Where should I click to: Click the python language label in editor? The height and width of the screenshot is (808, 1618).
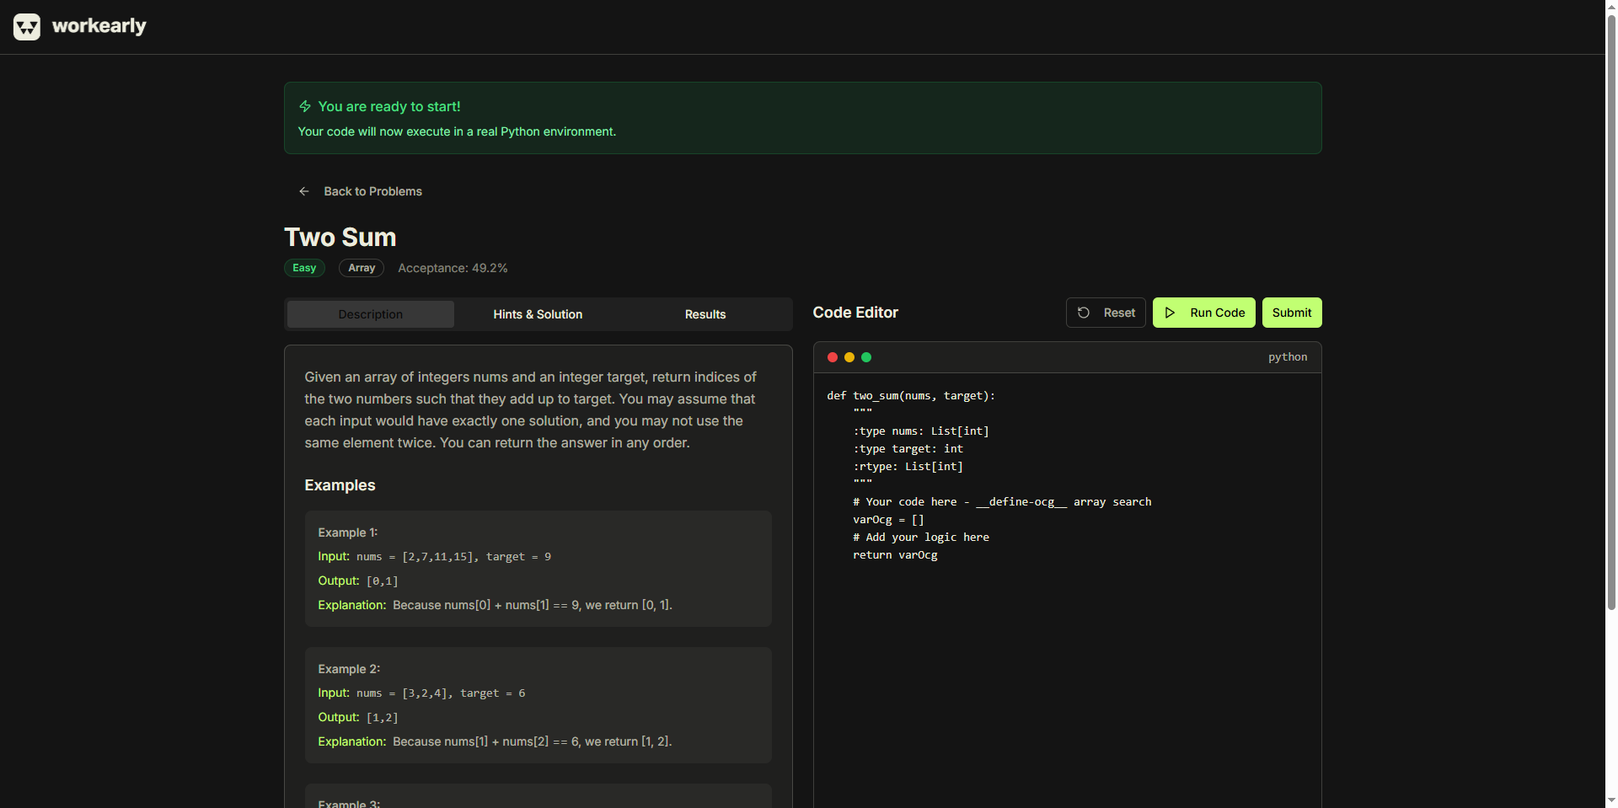pyautogui.click(x=1287, y=357)
